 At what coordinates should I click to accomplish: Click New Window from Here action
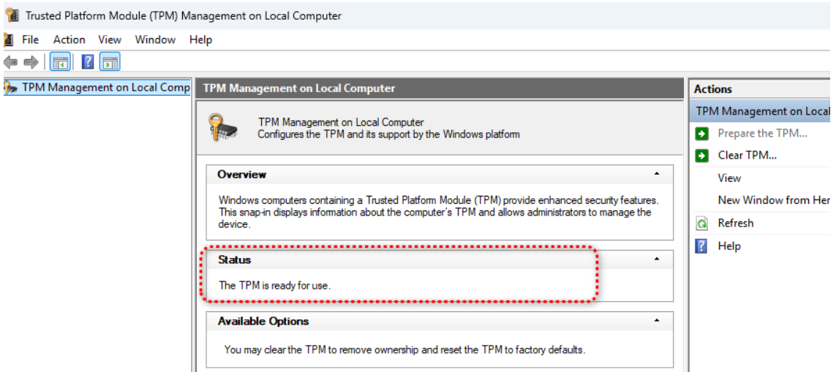pyautogui.click(x=774, y=200)
